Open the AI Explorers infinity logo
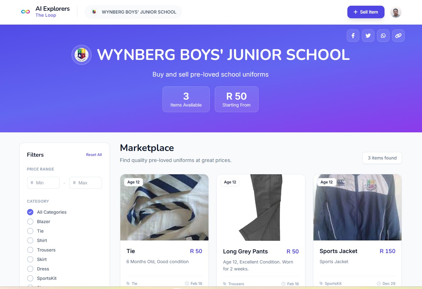The width and height of the screenshot is (422, 289). [x=26, y=12]
